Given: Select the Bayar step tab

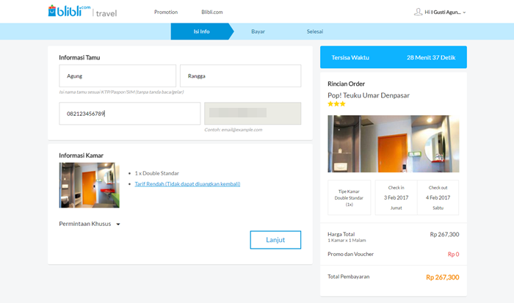Looking at the screenshot, I should tap(258, 32).
